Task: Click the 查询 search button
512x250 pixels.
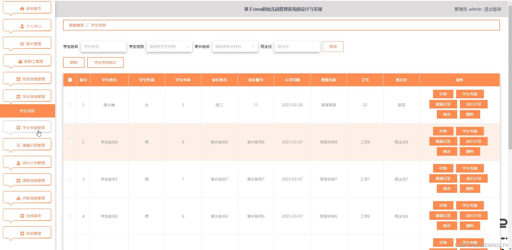Action: click(333, 46)
